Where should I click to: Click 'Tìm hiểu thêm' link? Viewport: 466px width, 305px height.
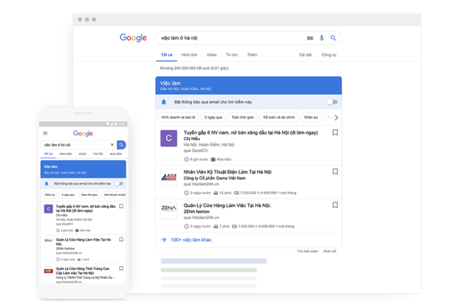coord(308,252)
